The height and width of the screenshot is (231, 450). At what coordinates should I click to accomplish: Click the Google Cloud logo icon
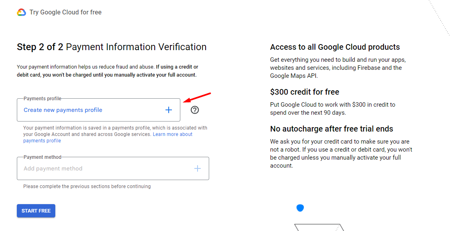click(22, 12)
